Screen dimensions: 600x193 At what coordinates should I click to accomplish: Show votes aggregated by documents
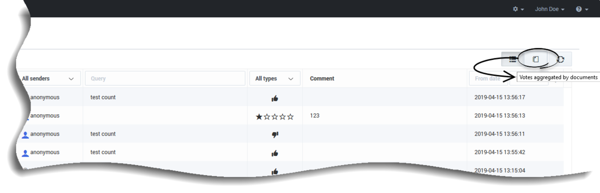point(536,59)
